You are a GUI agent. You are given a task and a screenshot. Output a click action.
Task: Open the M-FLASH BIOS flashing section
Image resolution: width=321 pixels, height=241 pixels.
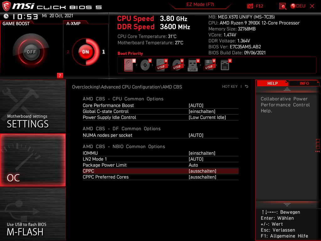(33, 214)
